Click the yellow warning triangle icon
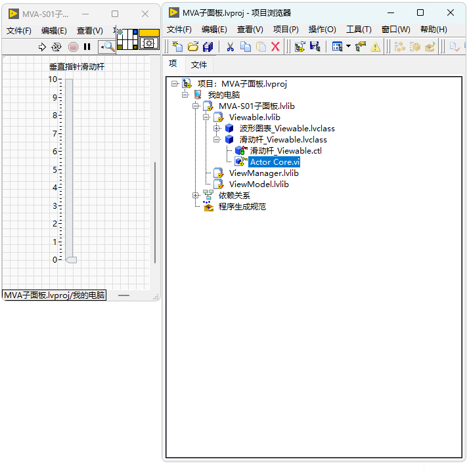The height and width of the screenshot is (474, 467). click(375, 47)
